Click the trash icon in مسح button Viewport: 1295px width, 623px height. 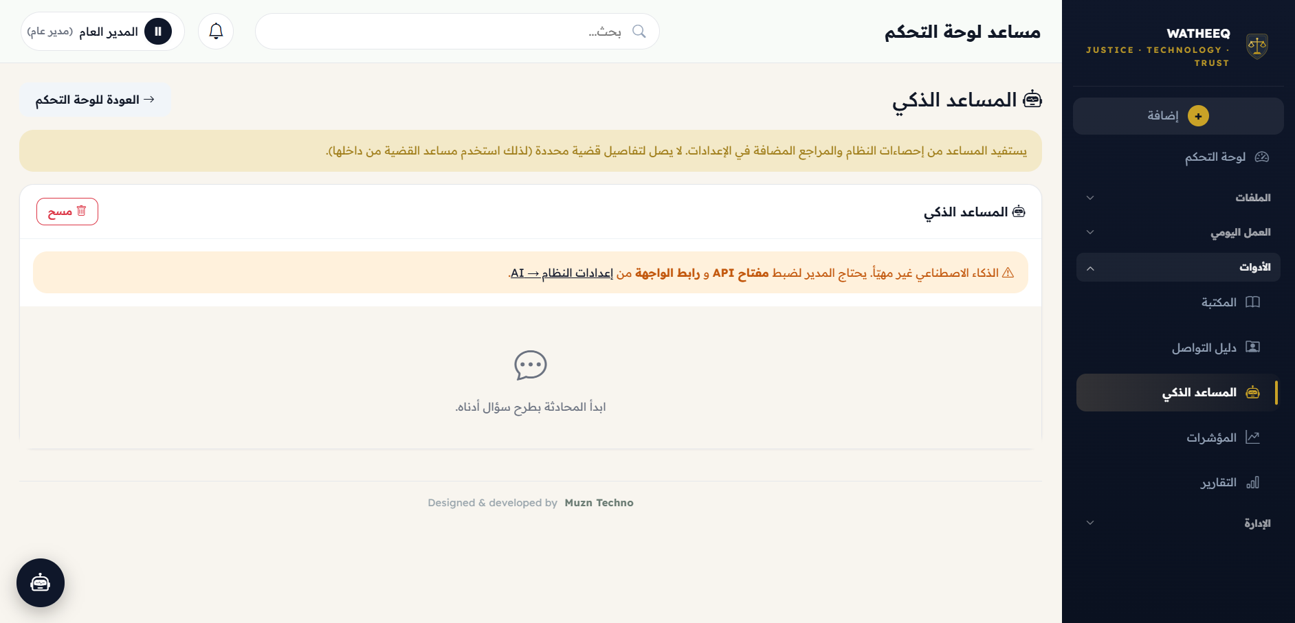81,211
